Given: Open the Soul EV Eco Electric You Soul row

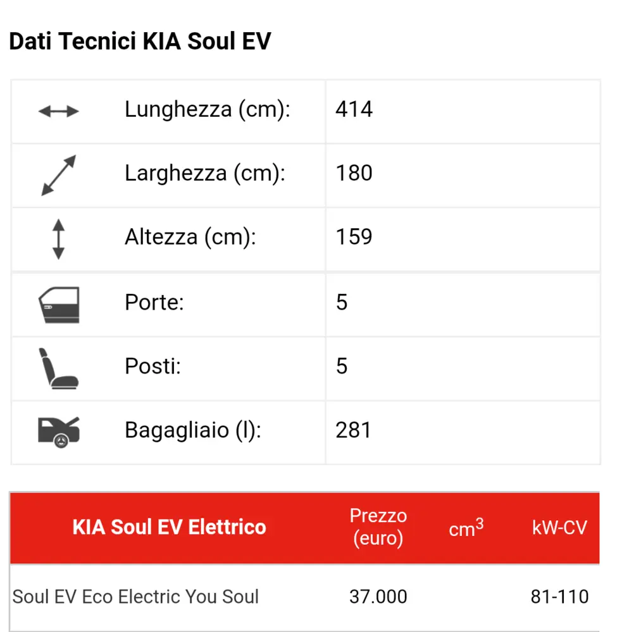Looking at the screenshot, I should tap(305, 597).
